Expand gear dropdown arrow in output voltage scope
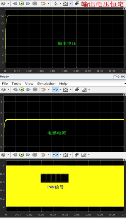The height and width of the screenshot is (219, 126). (x=8, y=4)
